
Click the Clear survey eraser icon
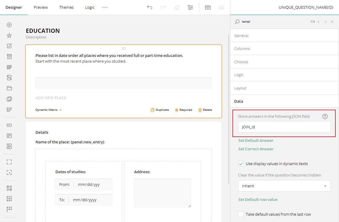click(x=177, y=8)
